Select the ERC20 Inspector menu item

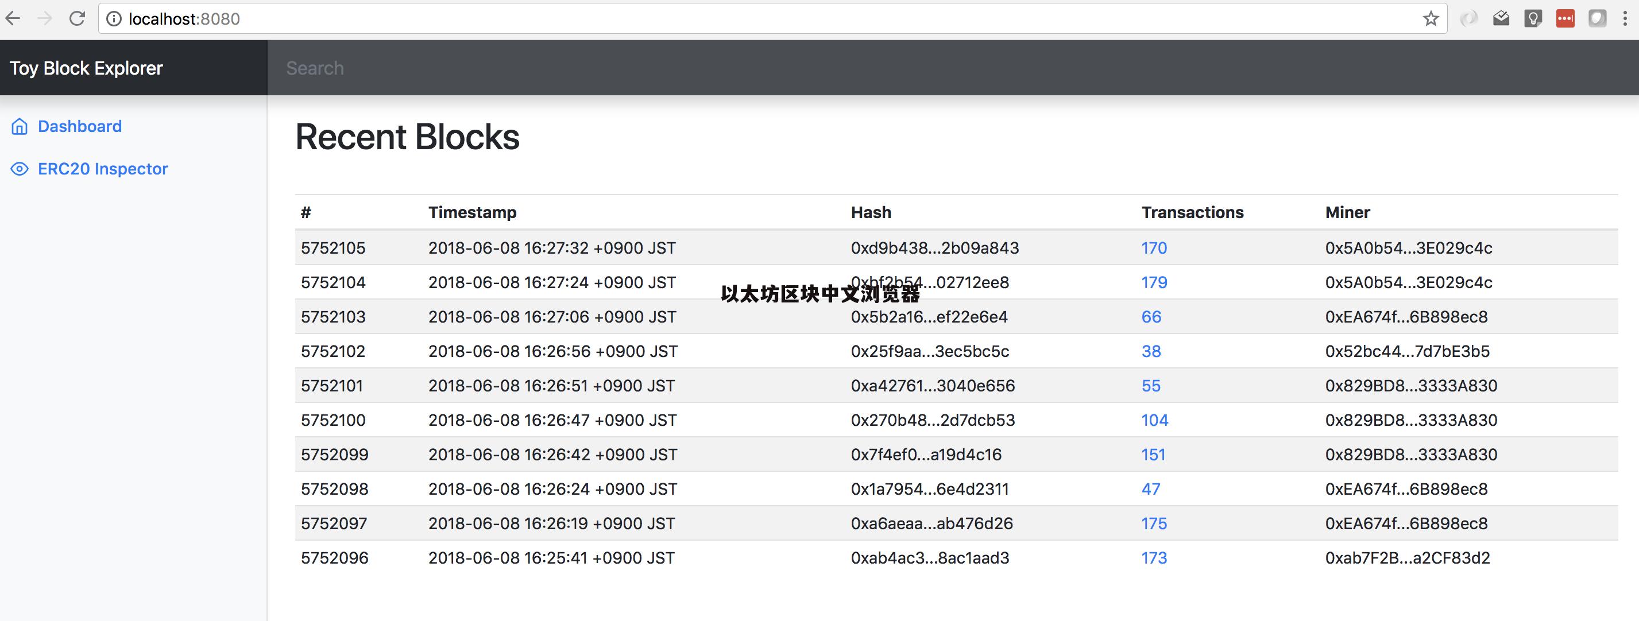coord(102,167)
